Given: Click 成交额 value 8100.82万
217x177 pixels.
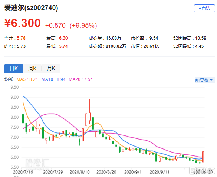Looking at the screenshot, I should (x=116, y=46).
